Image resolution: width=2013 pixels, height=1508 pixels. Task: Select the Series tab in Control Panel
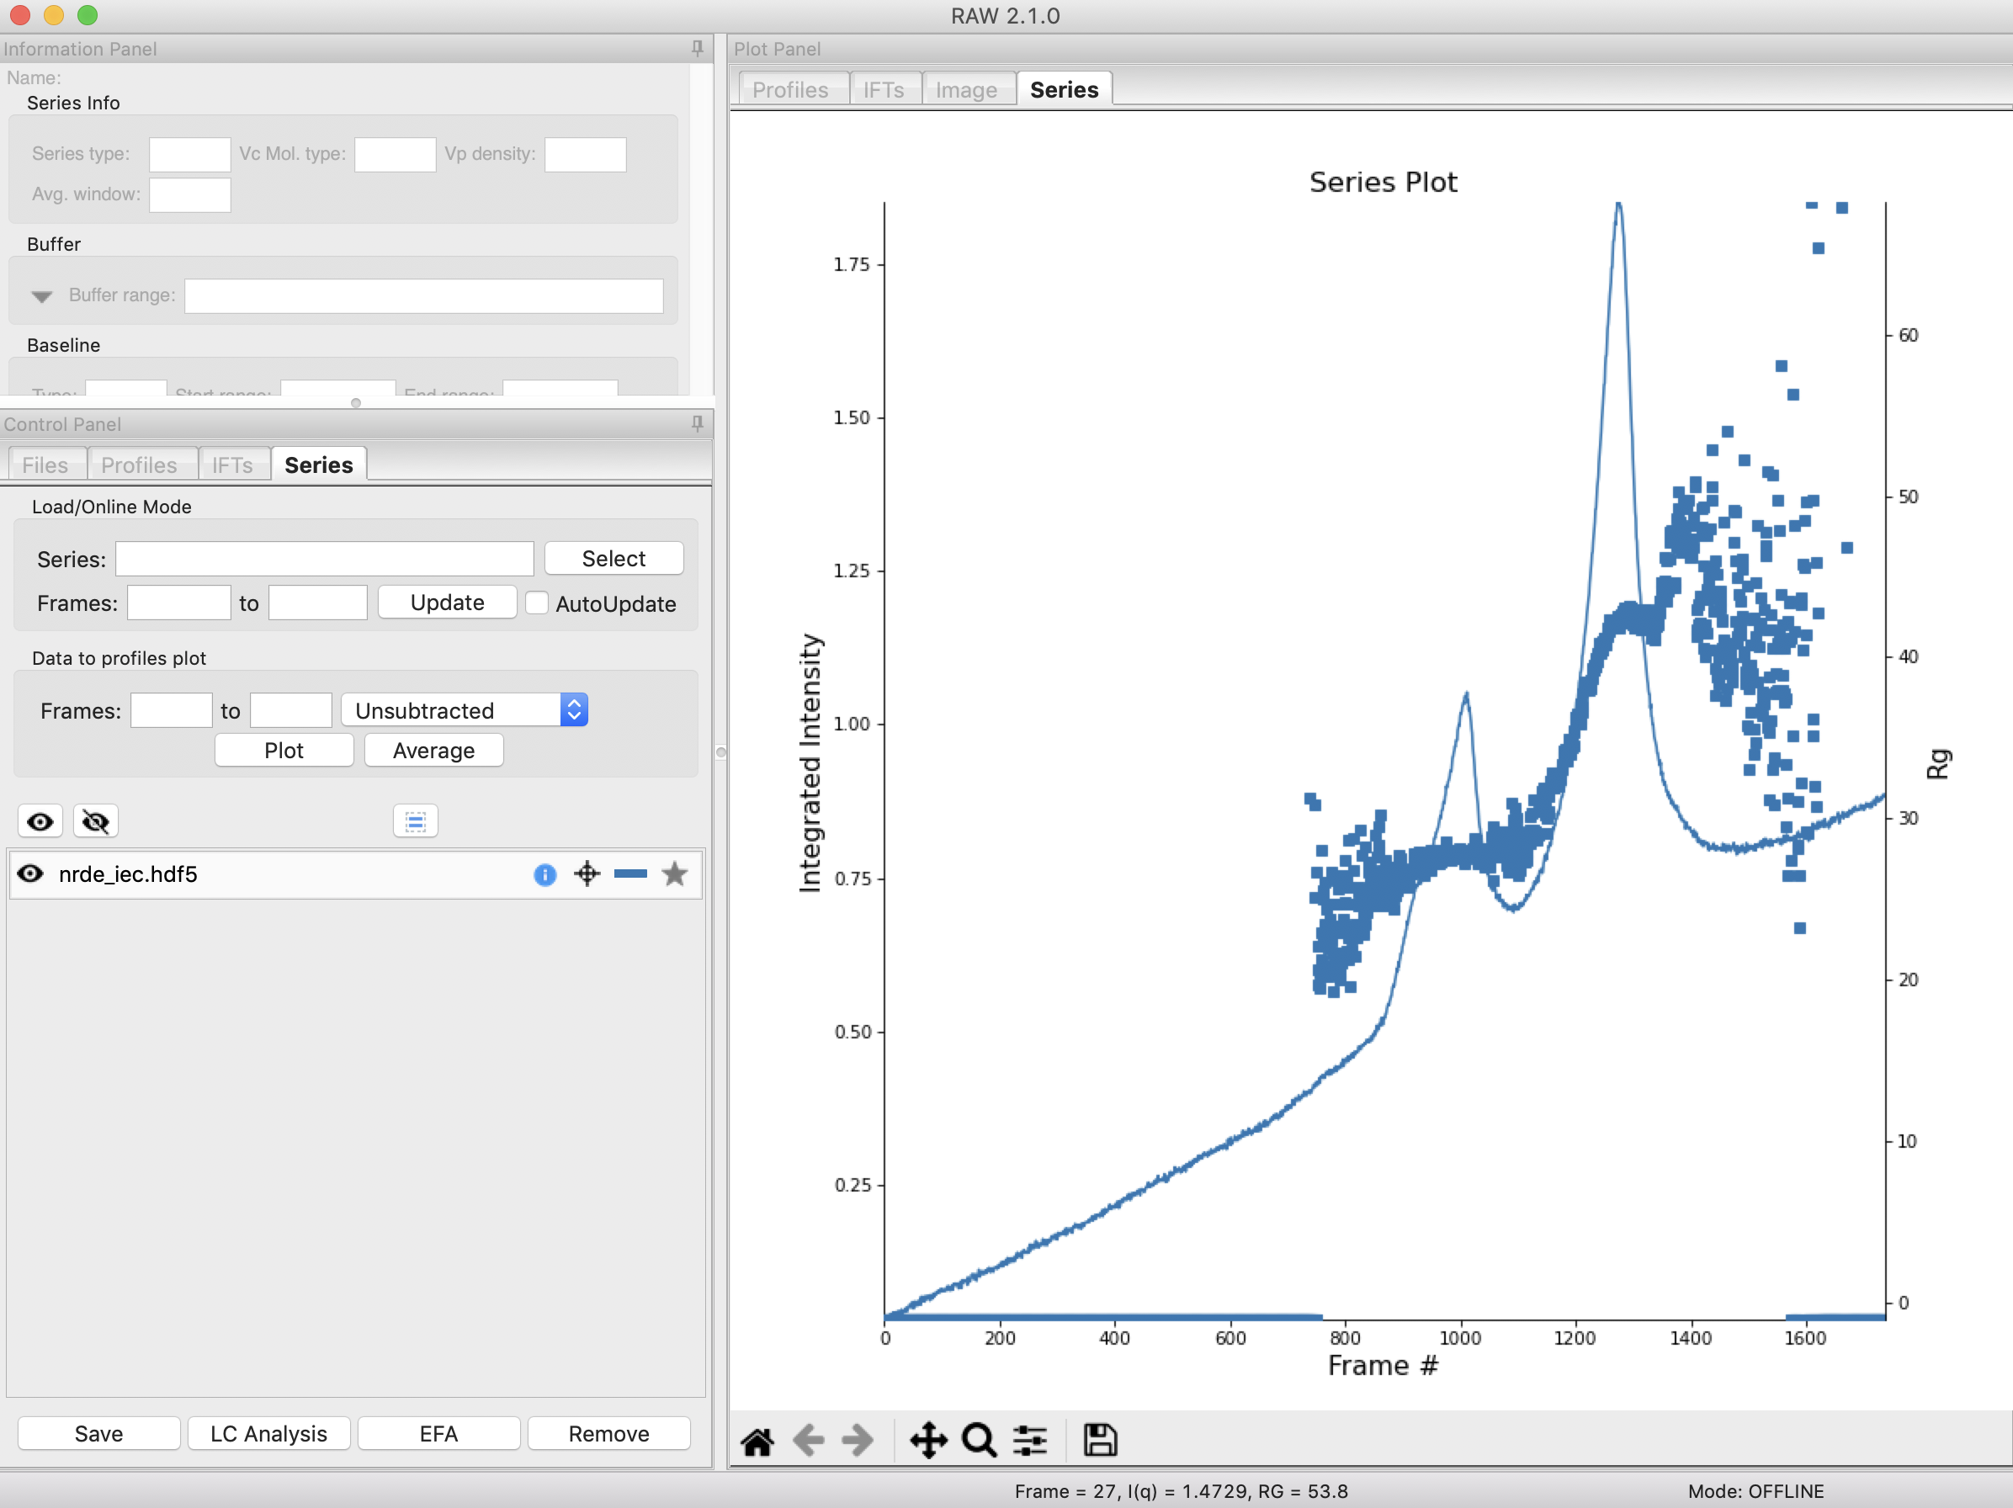click(318, 465)
